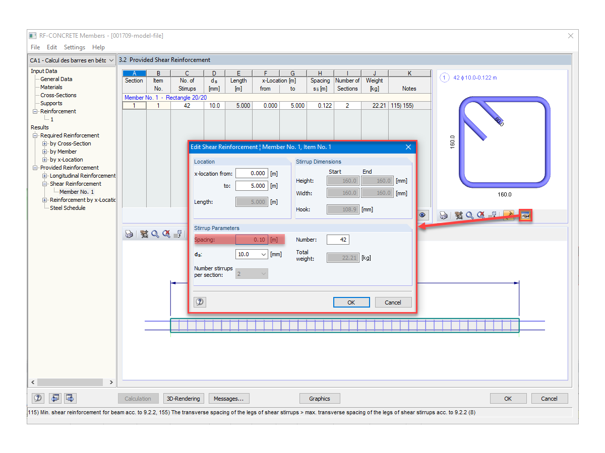This screenshot has width=605, height=453.
Task: Select the print icon beside the stirrup drawing
Action: pos(444,215)
